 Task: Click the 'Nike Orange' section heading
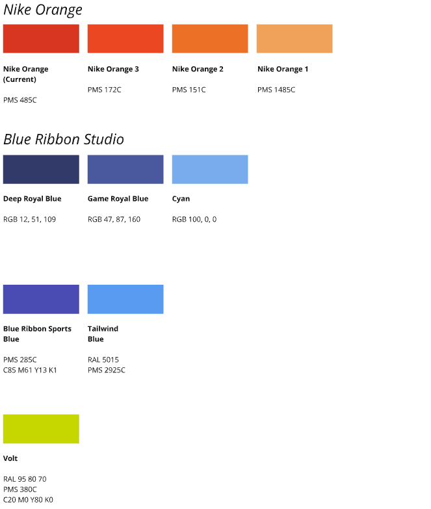[x=42, y=10]
